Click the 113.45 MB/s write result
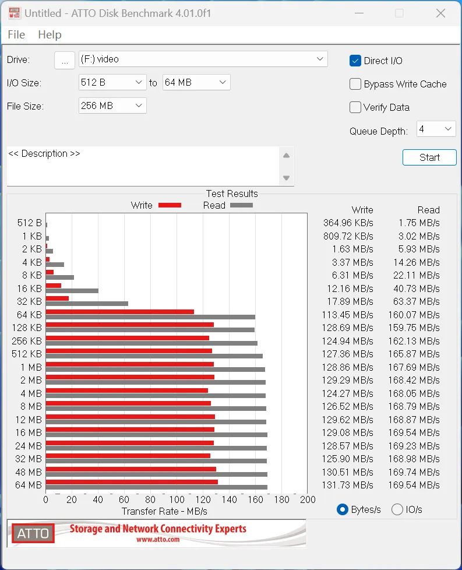The width and height of the screenshot is (462, 570). click(x=347, y=315)
